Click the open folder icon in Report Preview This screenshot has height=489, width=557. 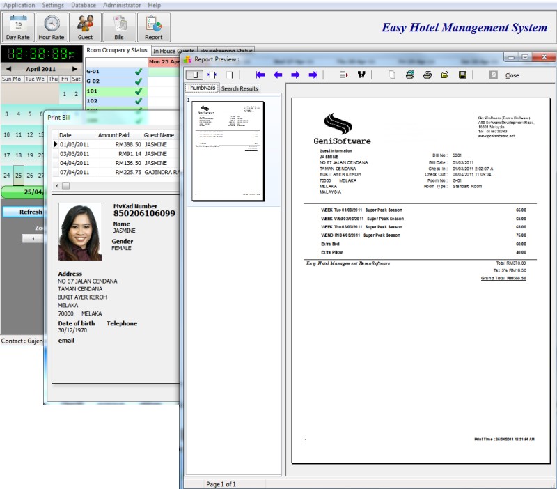(x=445, y=75)
